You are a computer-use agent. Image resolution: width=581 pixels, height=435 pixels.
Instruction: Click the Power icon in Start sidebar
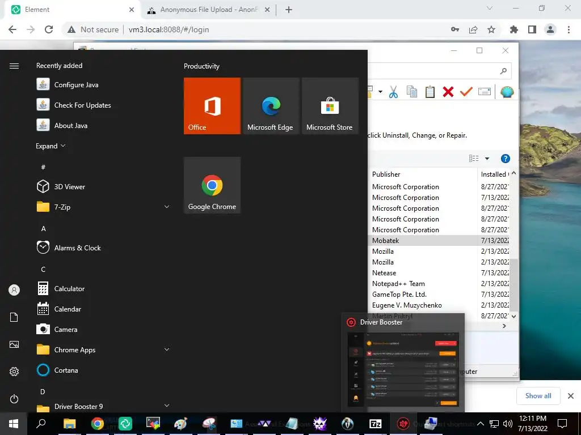click(x=14, y=399)
